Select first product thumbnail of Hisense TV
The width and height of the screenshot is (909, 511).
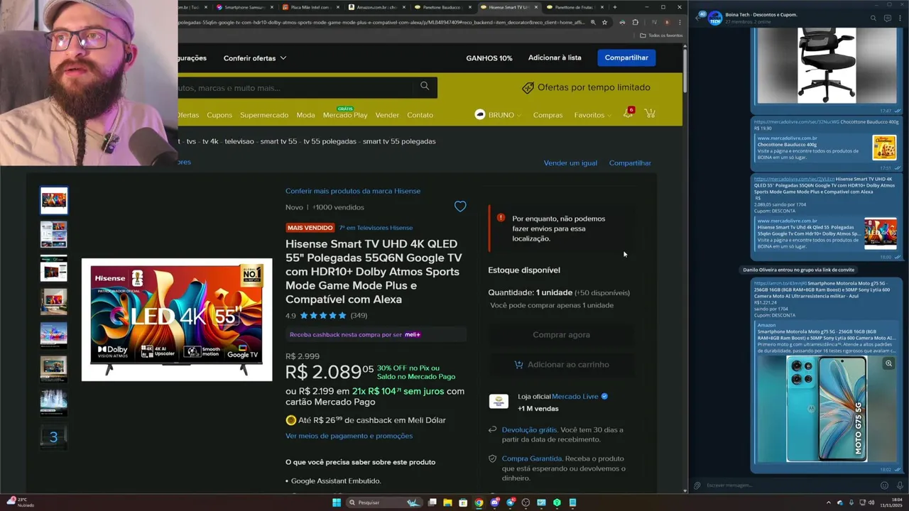point(54,201)
